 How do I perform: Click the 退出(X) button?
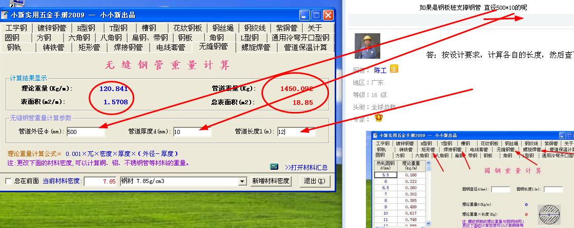point(315,181)
